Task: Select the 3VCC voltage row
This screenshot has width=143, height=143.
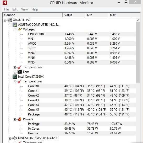Action: (x=82, y=48)
